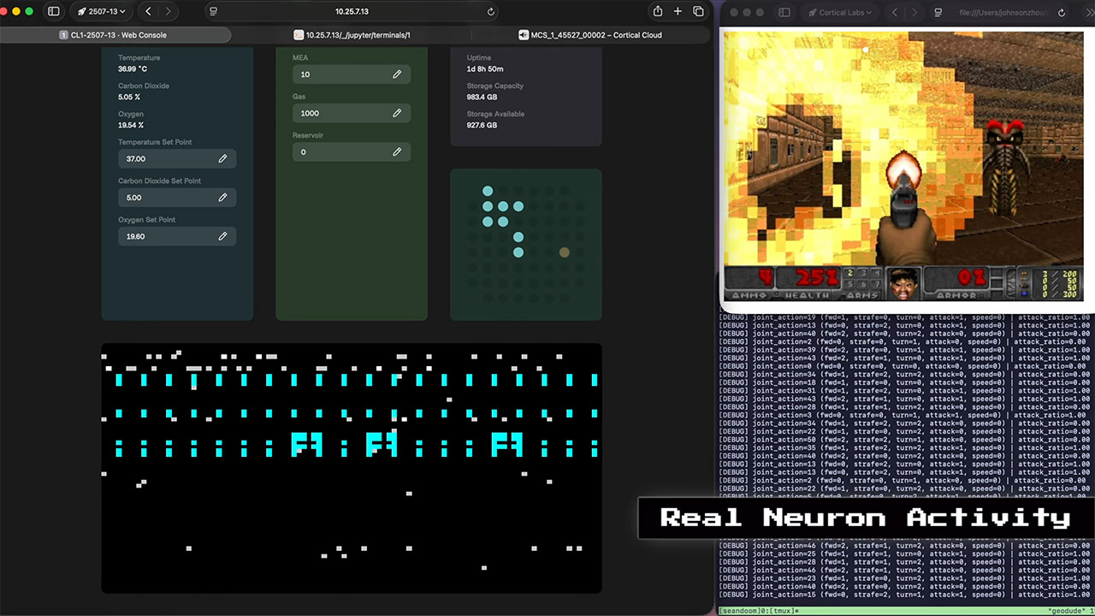
Task: Open the sidebar in the left Safari window
Action: 53,11
